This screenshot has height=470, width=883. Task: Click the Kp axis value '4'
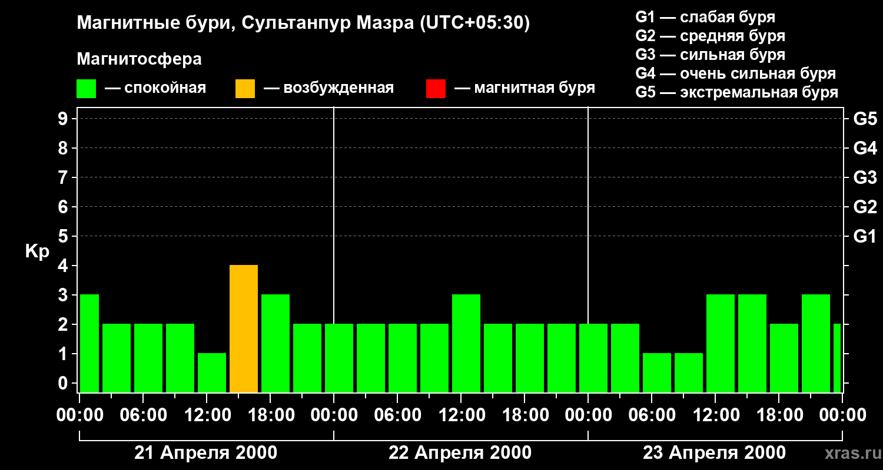tap(64, 266)
